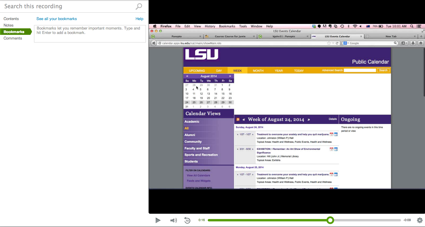Screen dimensions: 425x227
Task: Mute the volume with the speaker icon
Action: (x=173, y=220)
